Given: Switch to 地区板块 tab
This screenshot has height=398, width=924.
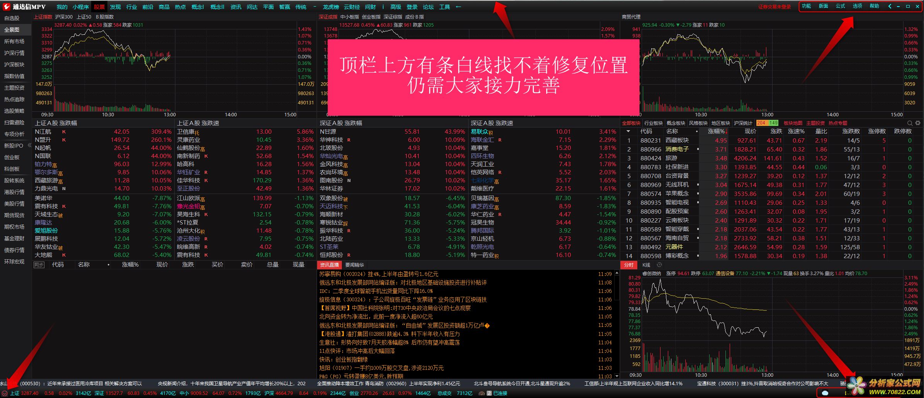Looking at the screenshot, I should click(x=720, y=123).
